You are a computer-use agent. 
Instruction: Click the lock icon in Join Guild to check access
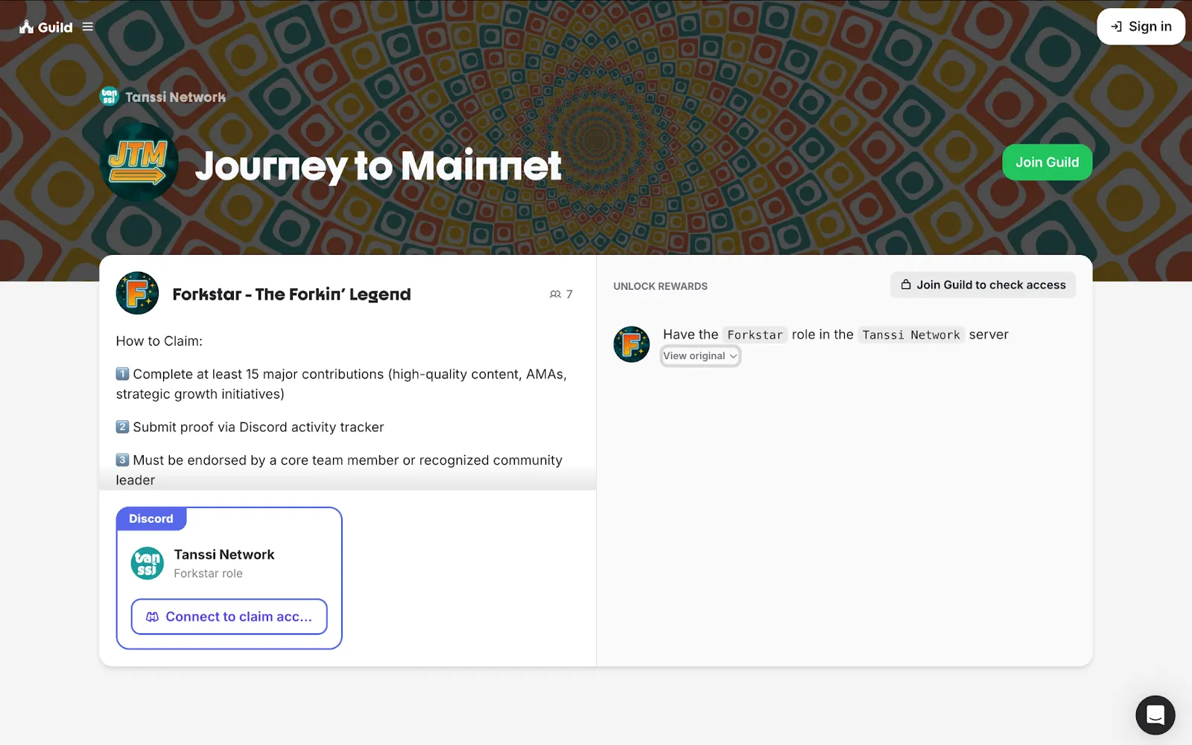coord(906,285)
